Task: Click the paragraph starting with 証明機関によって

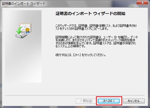Action: (x=97, y=42)
